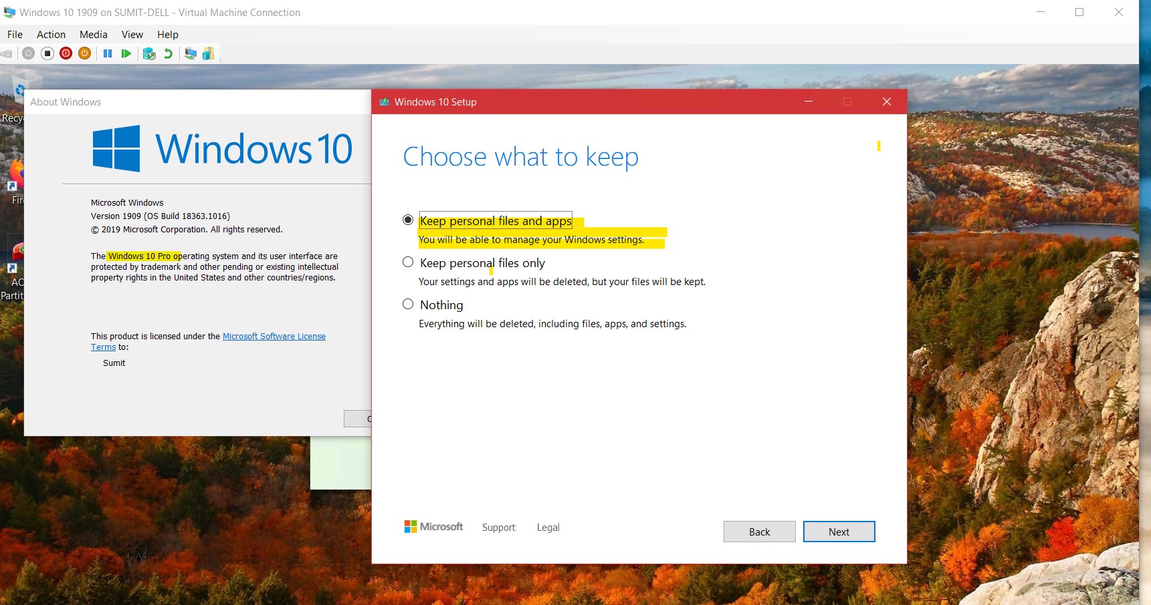The width and height of the screenshot is (1151, 605).
Task: Open the Media menu
Action: [x=93, y=35]
